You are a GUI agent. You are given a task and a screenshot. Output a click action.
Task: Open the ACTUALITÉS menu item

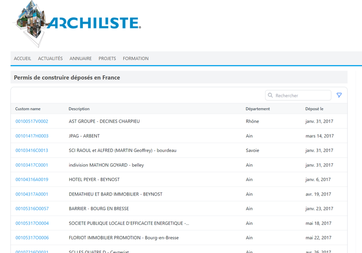point(50,58)
